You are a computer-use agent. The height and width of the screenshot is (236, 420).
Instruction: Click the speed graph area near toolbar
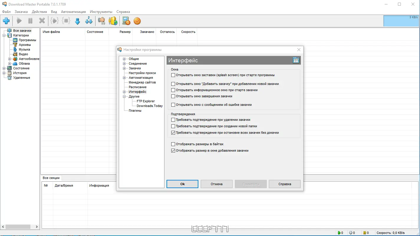[x=401, y=21]
